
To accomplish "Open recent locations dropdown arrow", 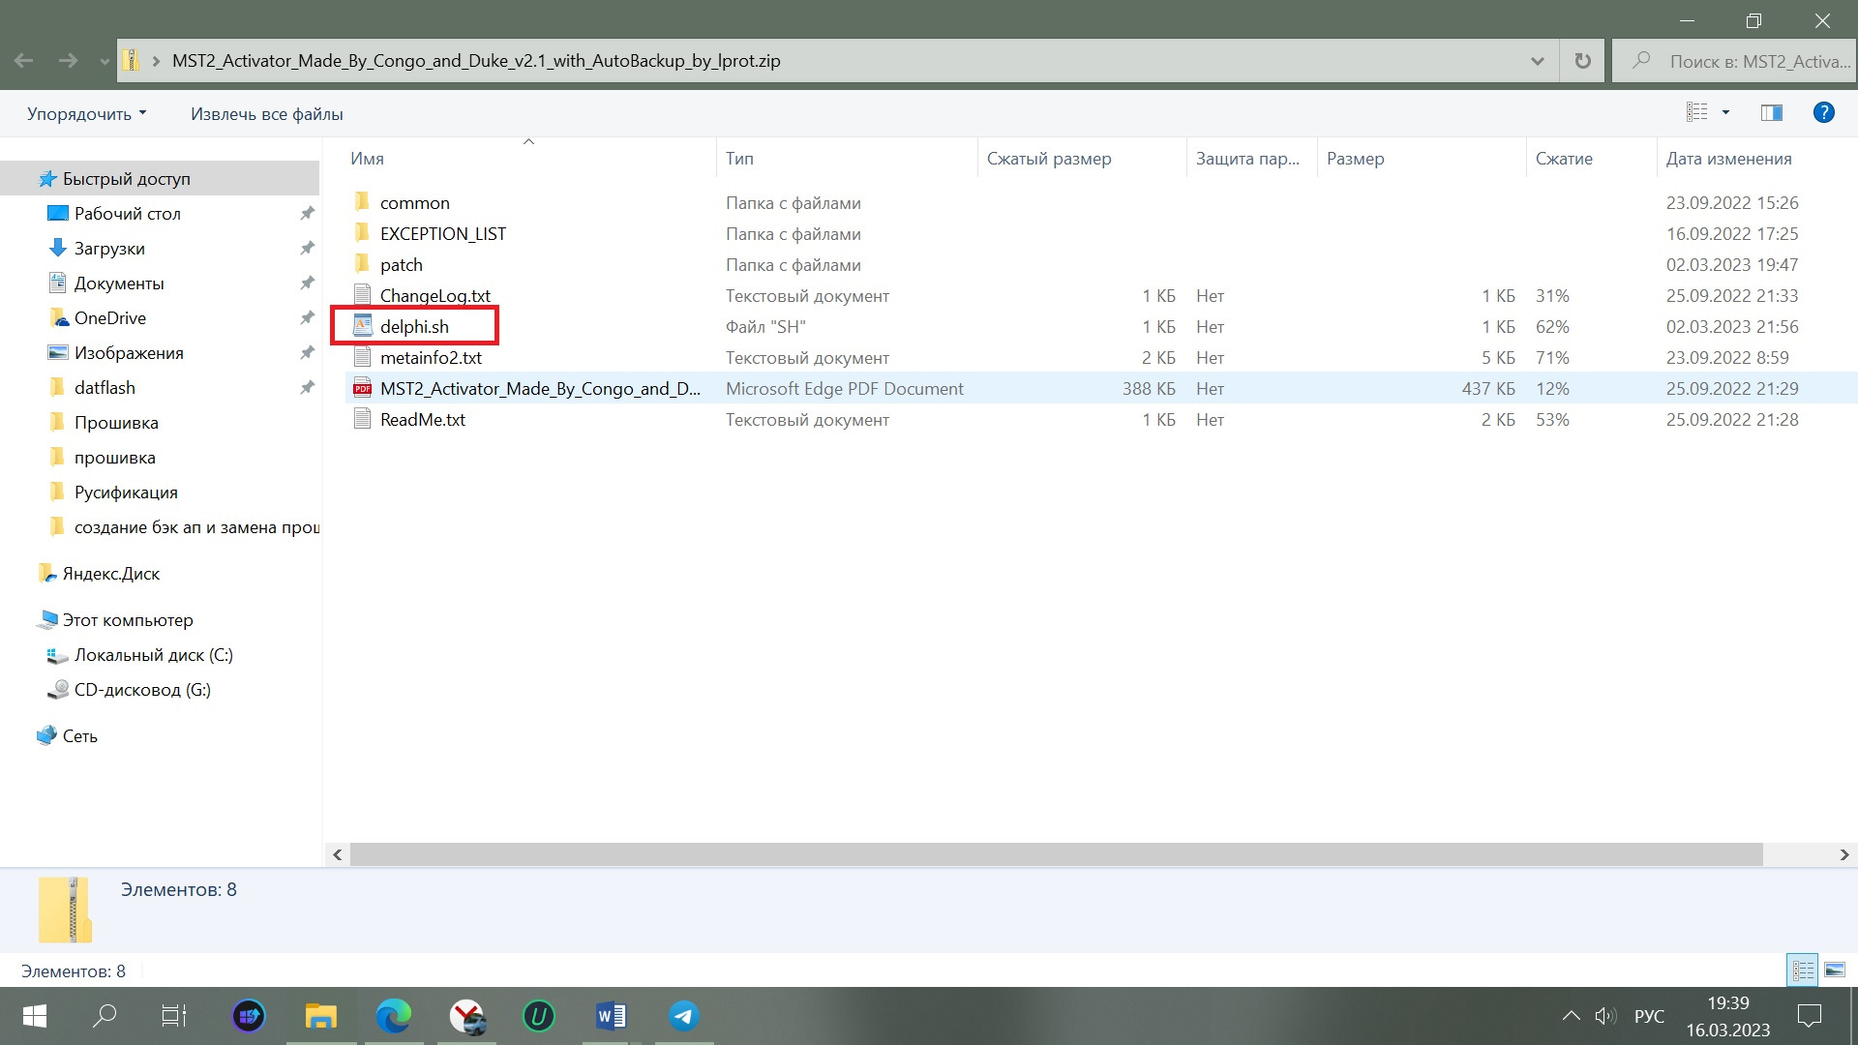I will point(105,61).
